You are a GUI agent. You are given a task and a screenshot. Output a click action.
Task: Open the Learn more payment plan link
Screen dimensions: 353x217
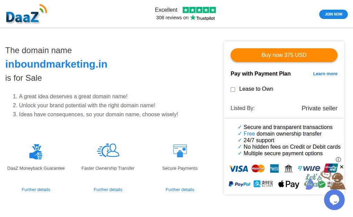pyautogui.click(x=325, y=74)
